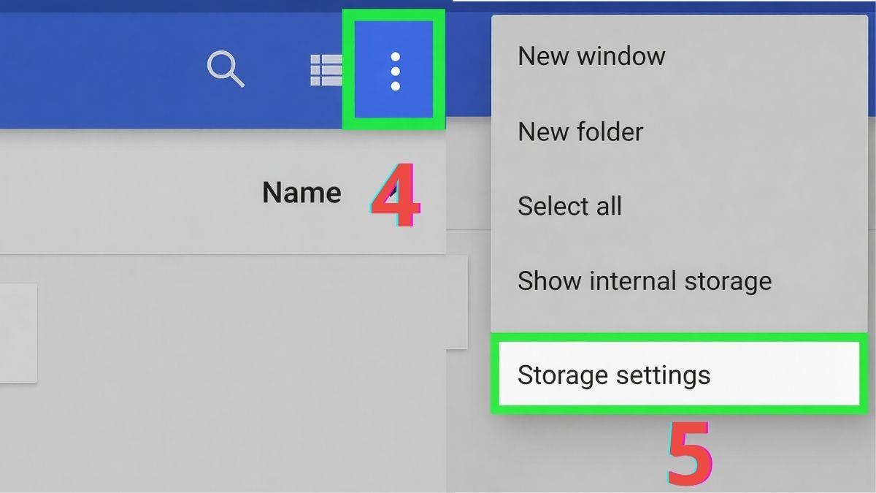The height and width of the screenshot is (493, 876).
Task: Sort files by the Name column header
Action: [x=301, y=193]
